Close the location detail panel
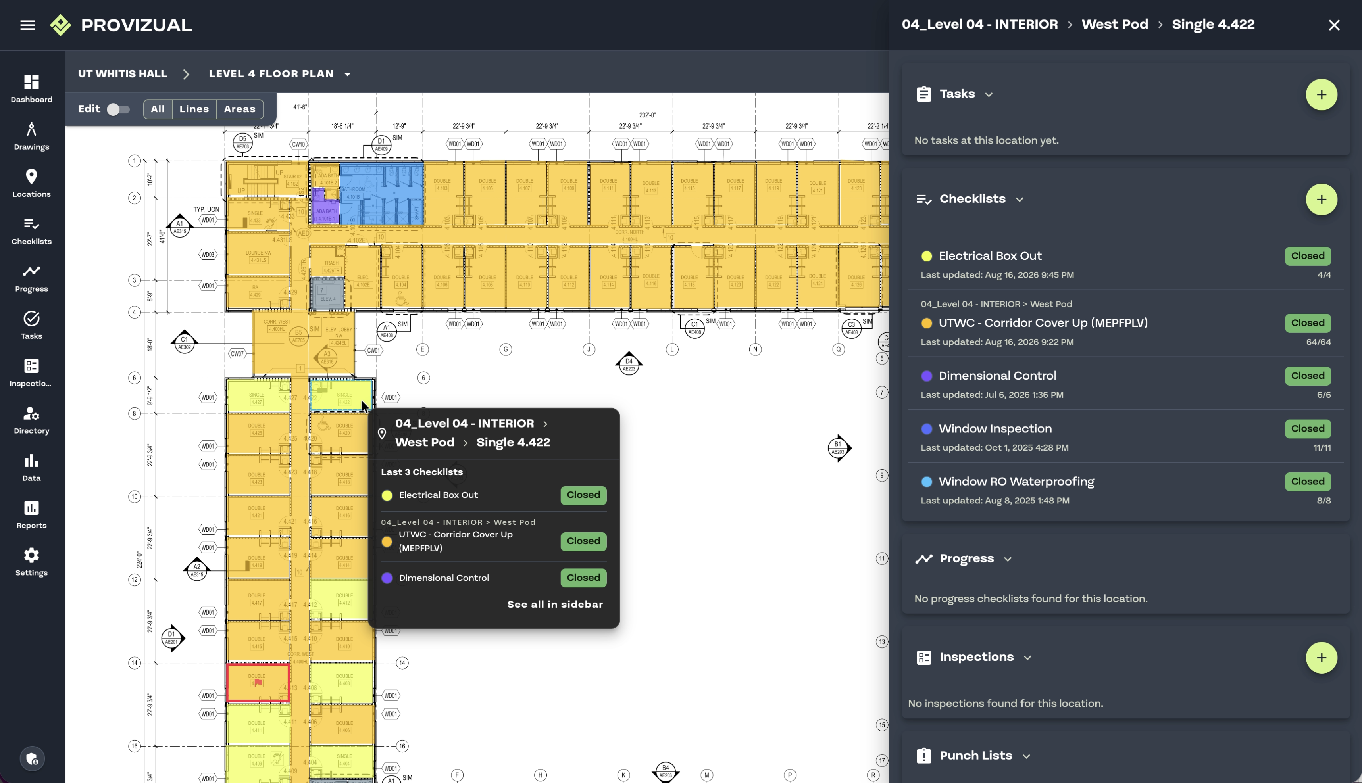 click(x=1333, y=25)
